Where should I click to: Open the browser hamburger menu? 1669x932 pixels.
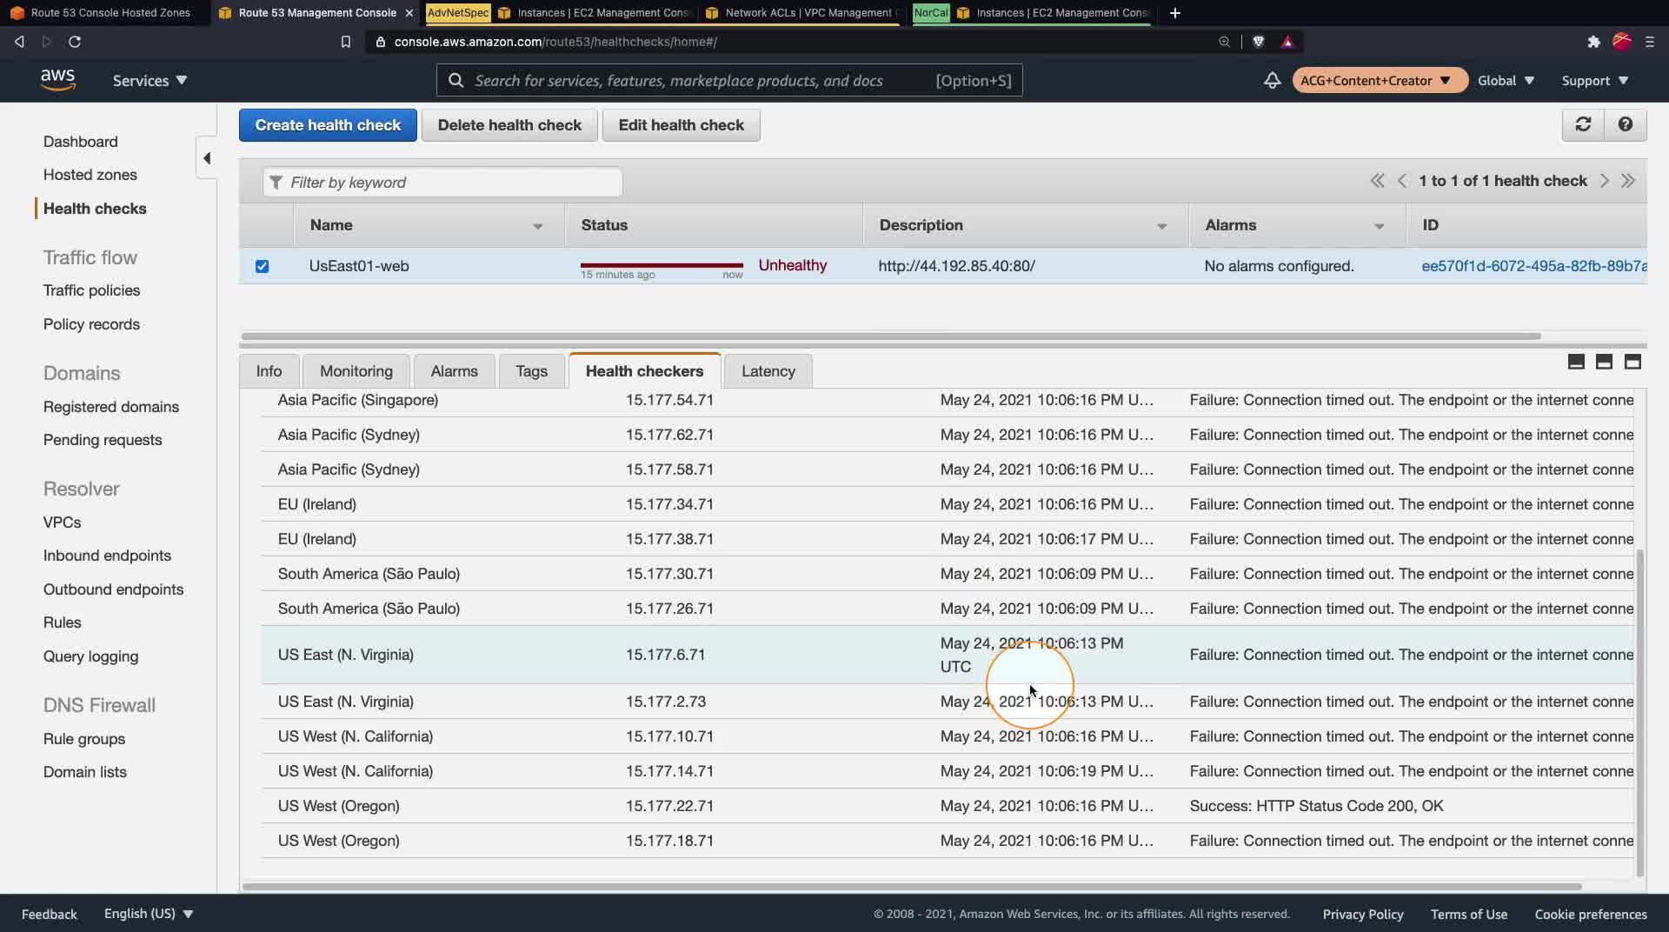[1649, 42]
